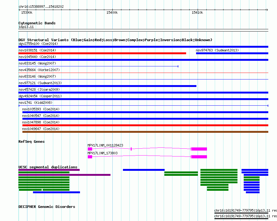Select the upper chr16:16191749-779795|16p13.11 DECIPHER label

pyautogui.click(x=246, y=211)
